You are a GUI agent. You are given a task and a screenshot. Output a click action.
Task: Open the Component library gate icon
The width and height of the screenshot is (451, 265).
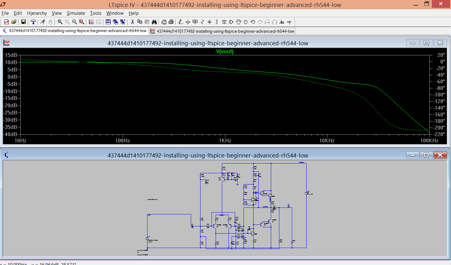[x=231, y=22]
